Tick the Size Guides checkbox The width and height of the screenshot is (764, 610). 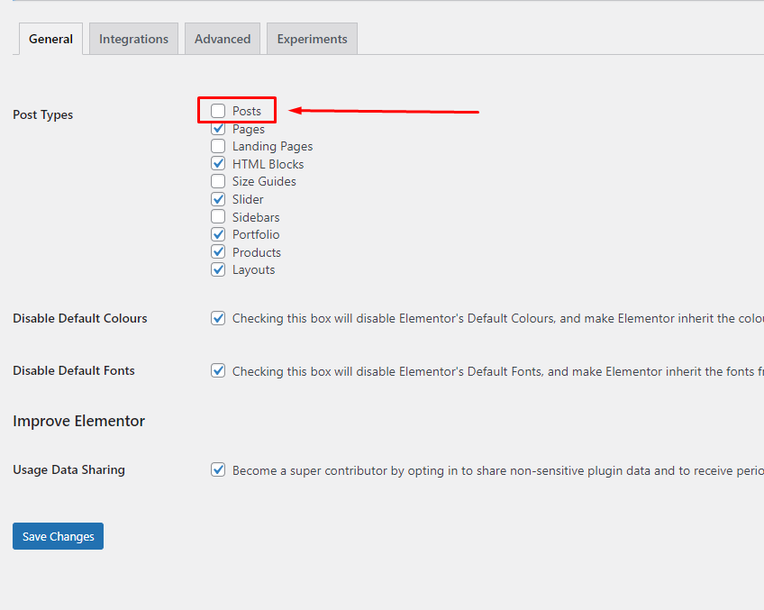pos(218,181)
